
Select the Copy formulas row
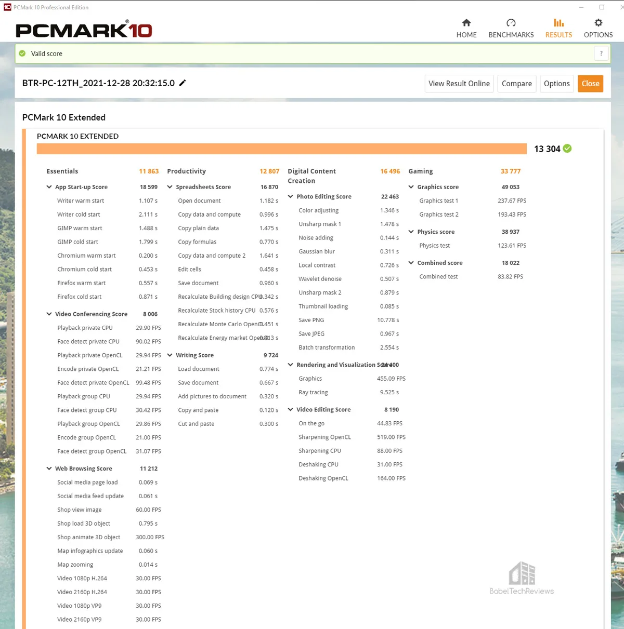click(228, 242)
